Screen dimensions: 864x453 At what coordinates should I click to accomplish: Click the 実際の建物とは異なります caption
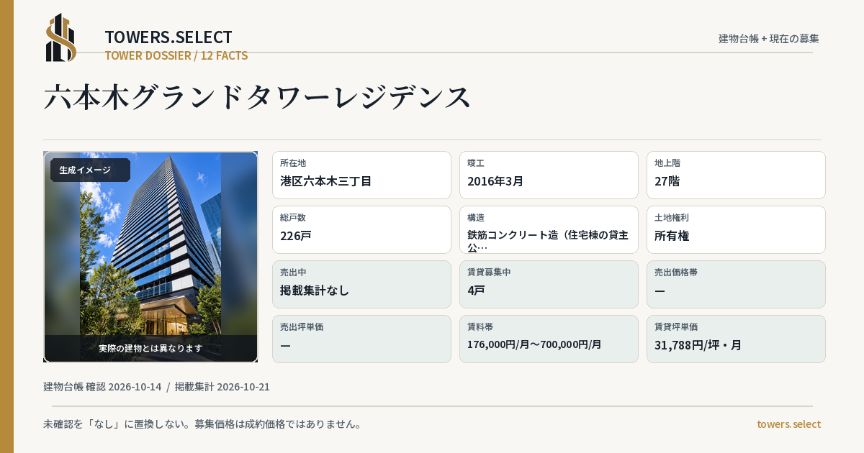[150, 348]
